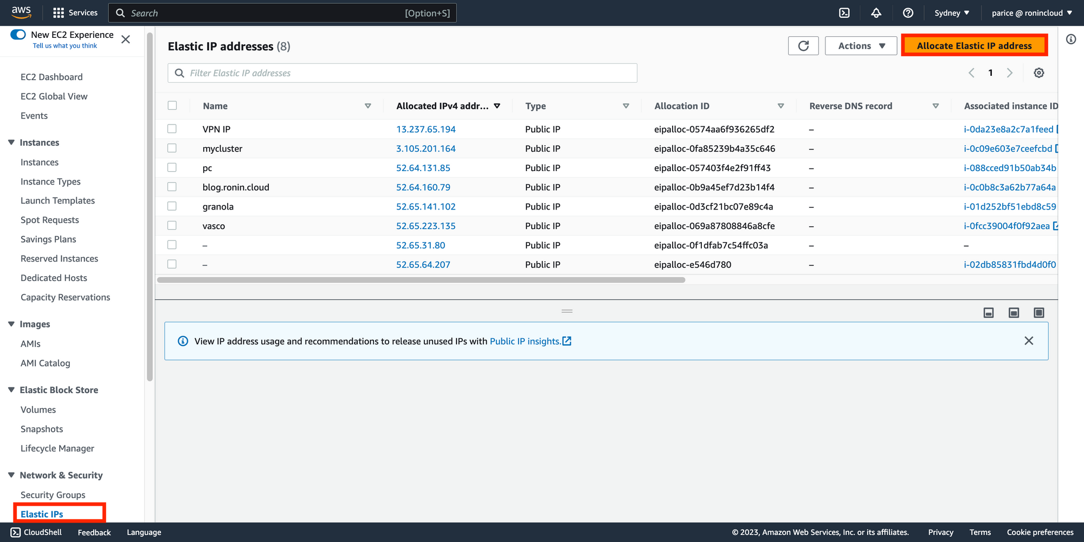Check the vasco row
The image size is (1084, 542).
click(172, 225)
